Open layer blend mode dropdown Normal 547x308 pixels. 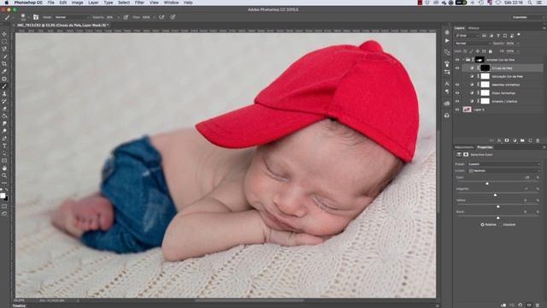472,44
